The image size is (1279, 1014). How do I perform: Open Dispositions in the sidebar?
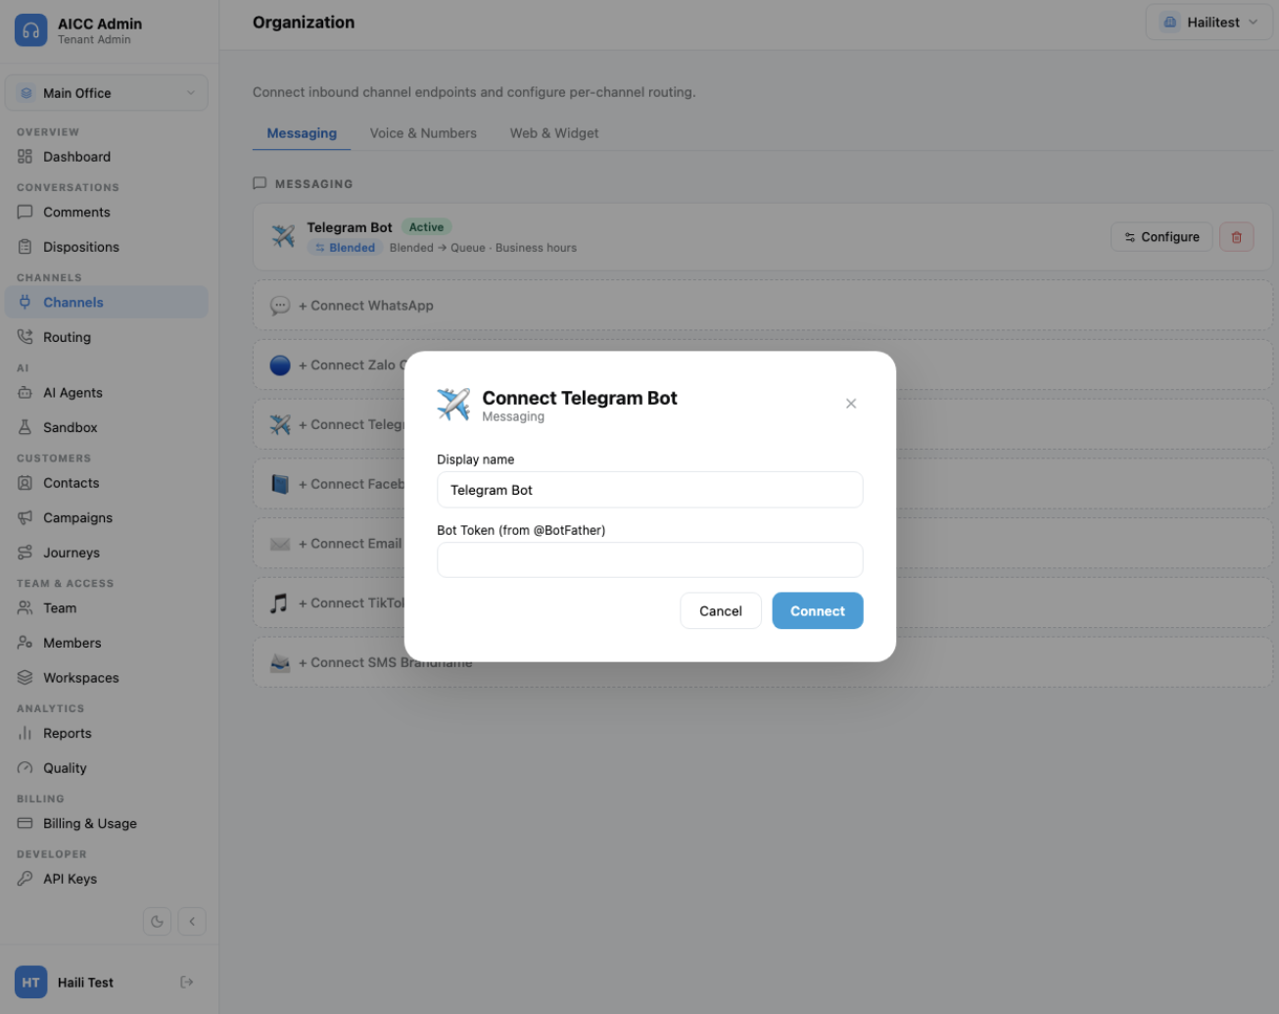point(107,247)
